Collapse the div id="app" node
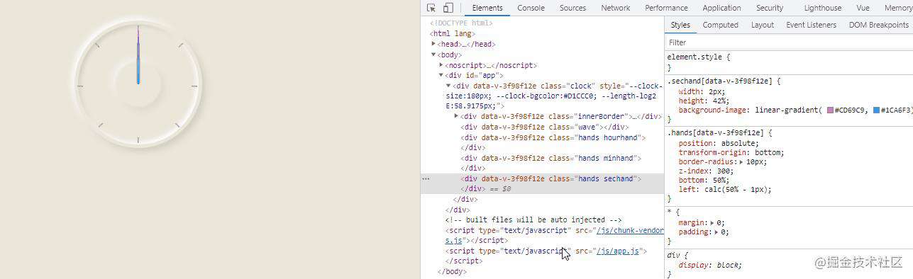 click(441, 75)
